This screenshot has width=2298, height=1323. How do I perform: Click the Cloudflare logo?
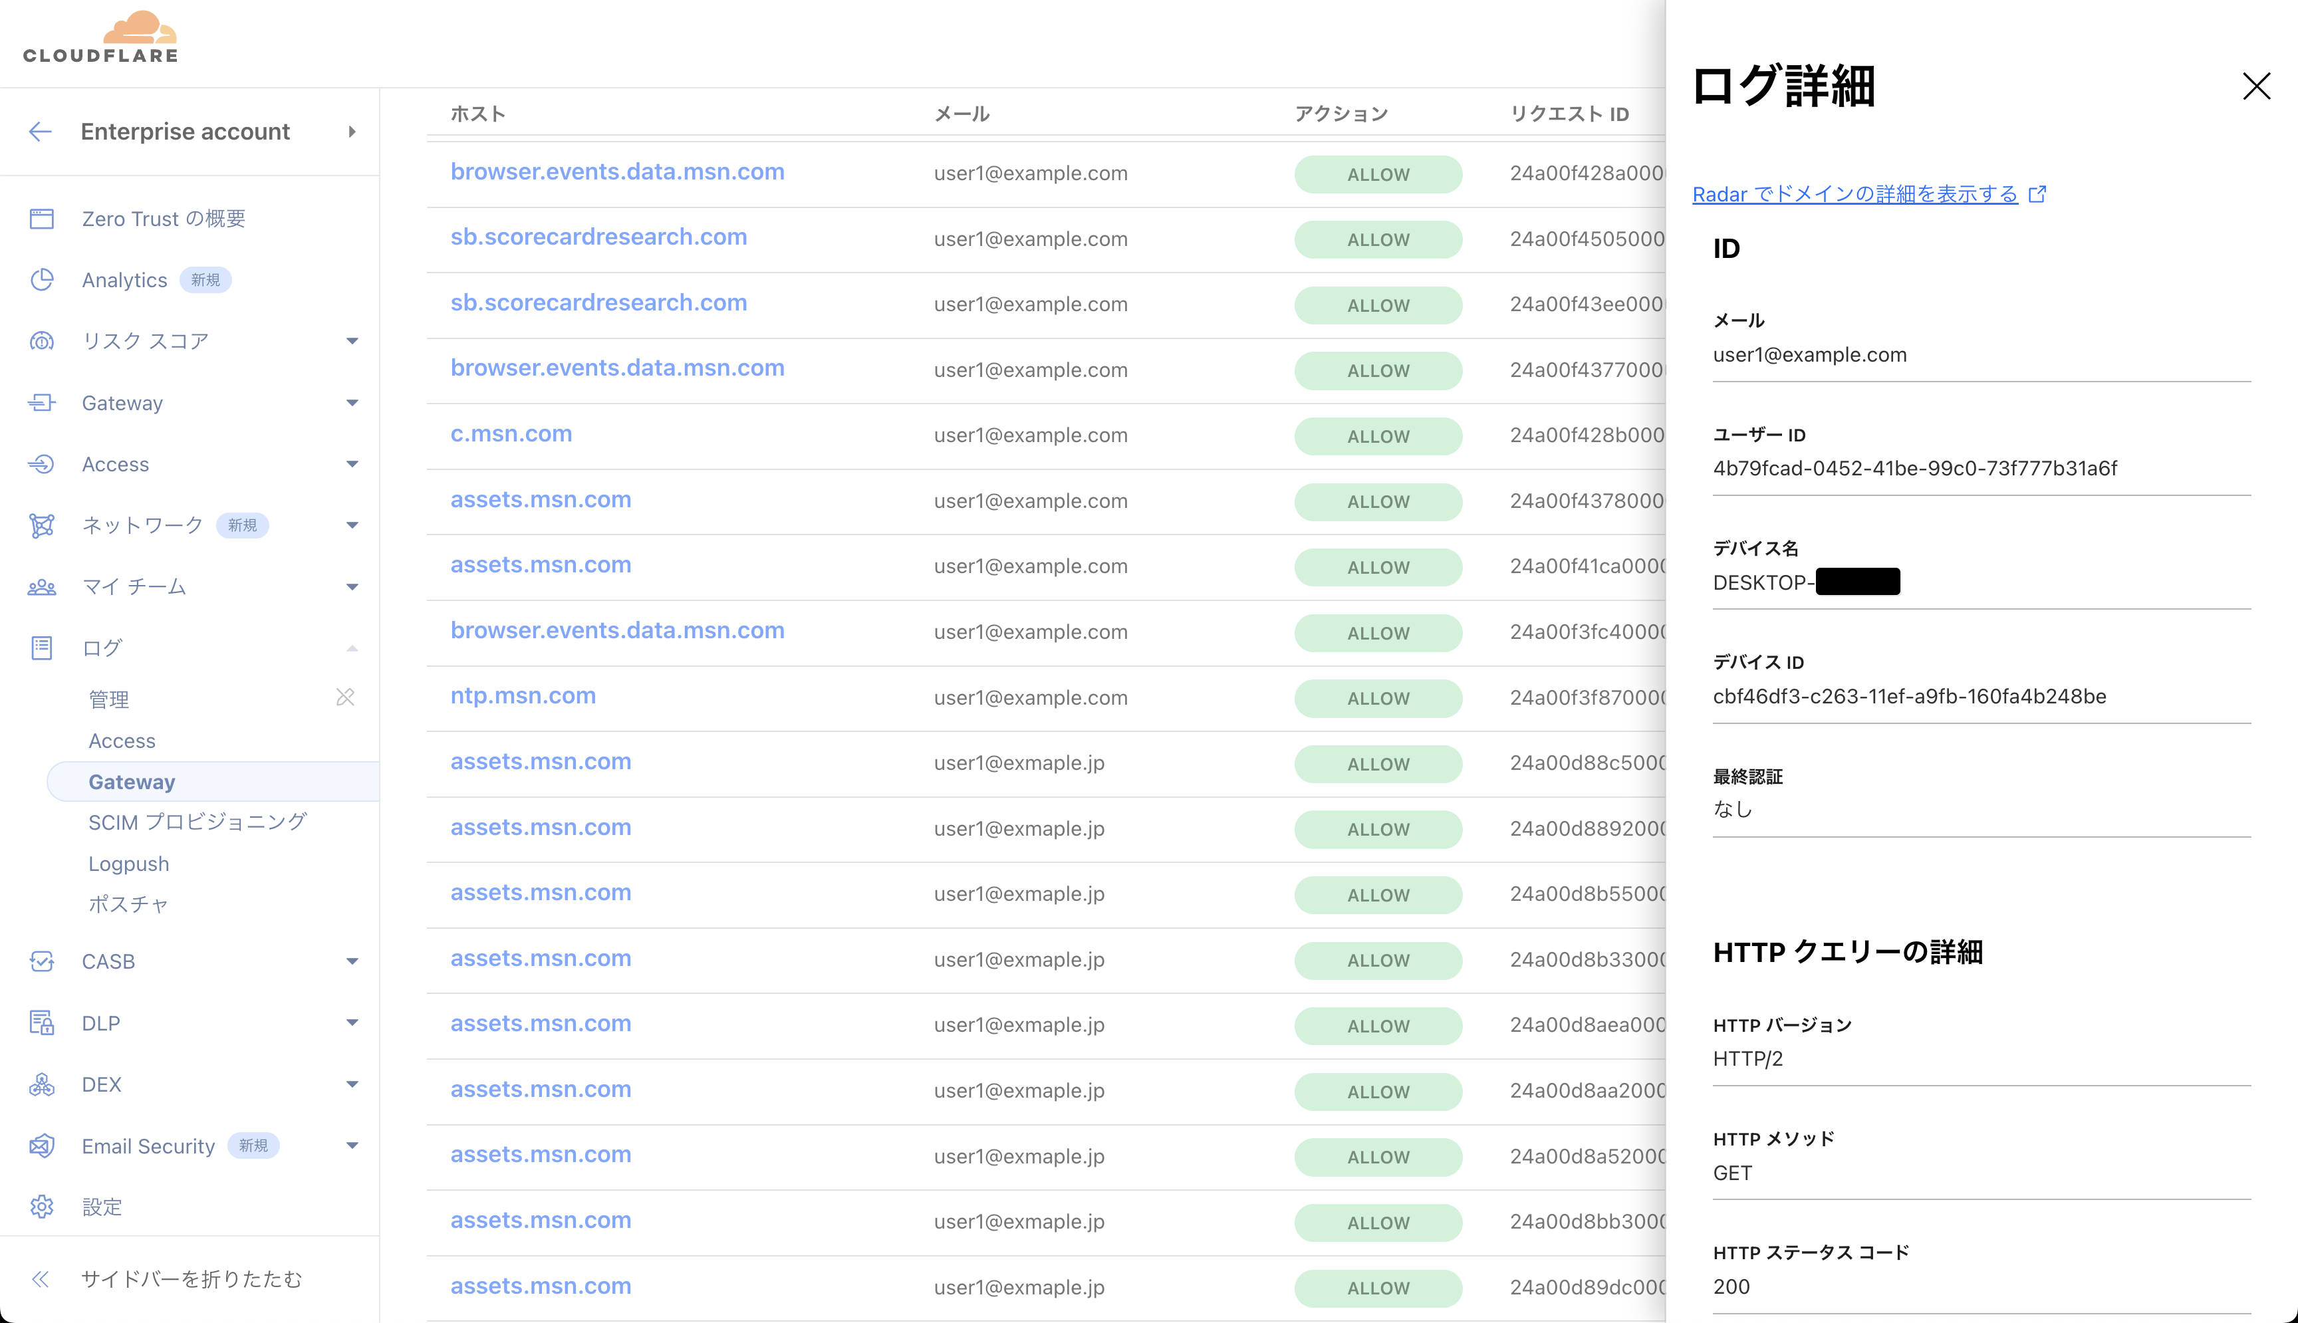tap(101, 38)
